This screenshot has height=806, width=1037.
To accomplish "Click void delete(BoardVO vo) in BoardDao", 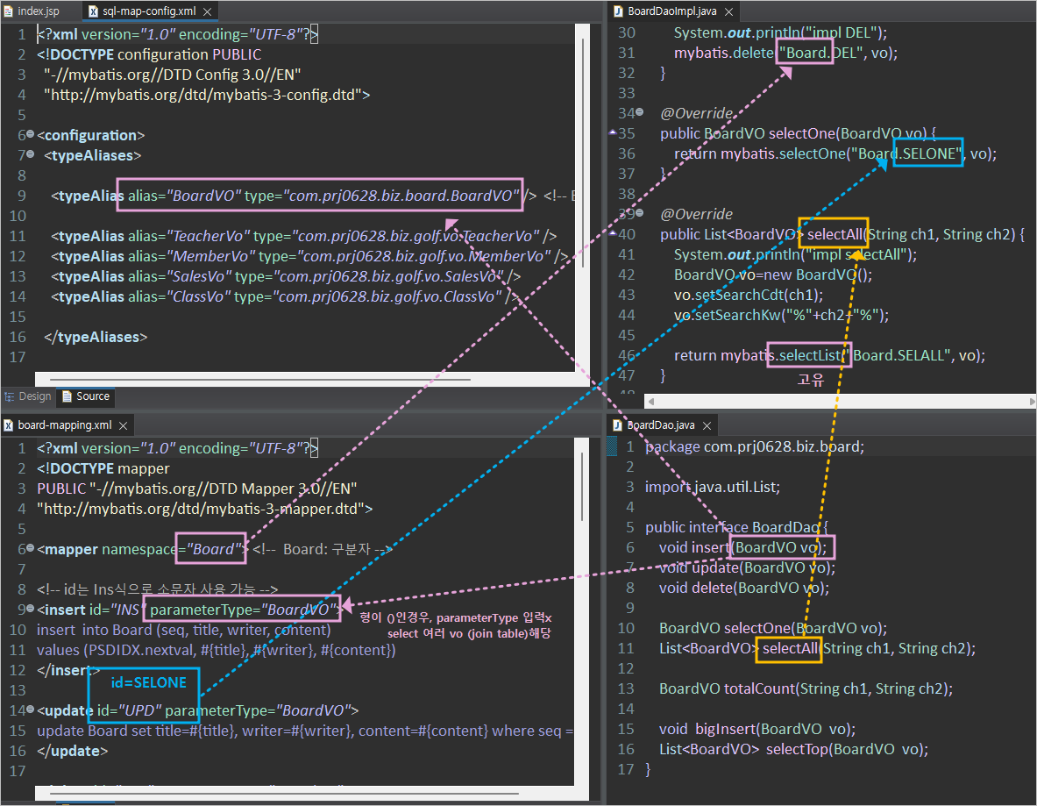I will [x=744, y=588].
